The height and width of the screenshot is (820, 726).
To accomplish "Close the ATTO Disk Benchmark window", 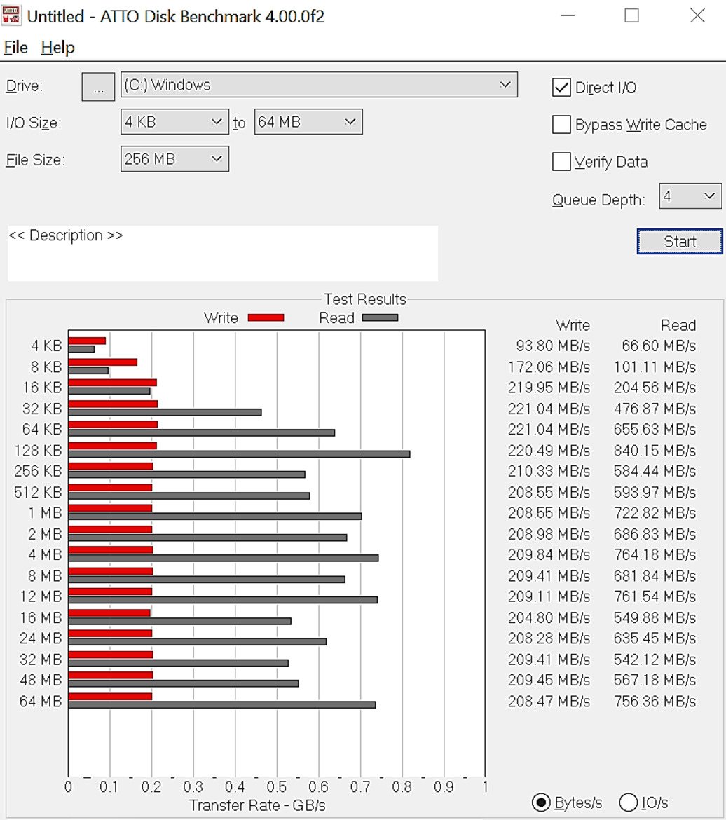I will [x=697, y=15].
